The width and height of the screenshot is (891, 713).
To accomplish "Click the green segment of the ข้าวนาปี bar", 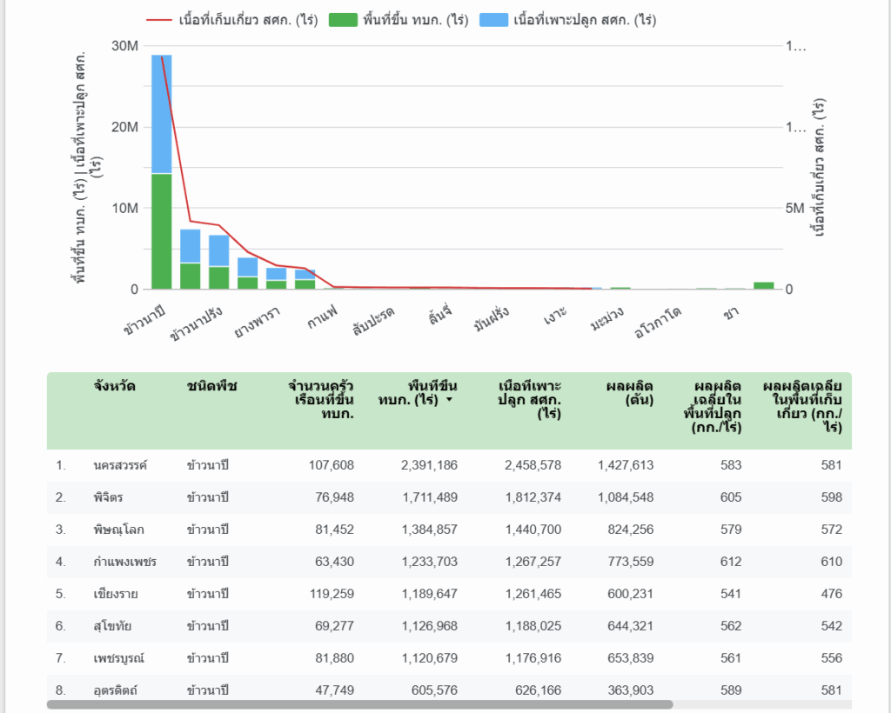I will 161,230.
